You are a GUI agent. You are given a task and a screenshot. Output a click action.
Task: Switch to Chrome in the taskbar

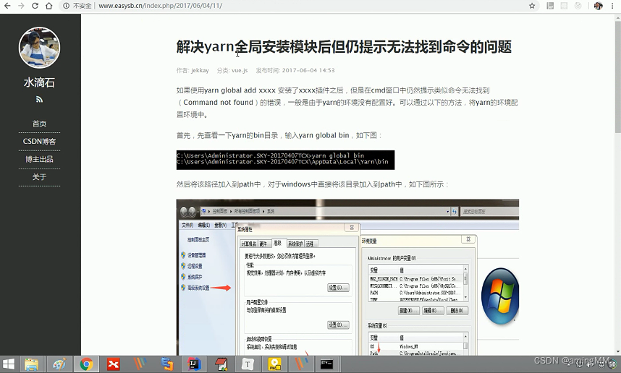point(86,364)
